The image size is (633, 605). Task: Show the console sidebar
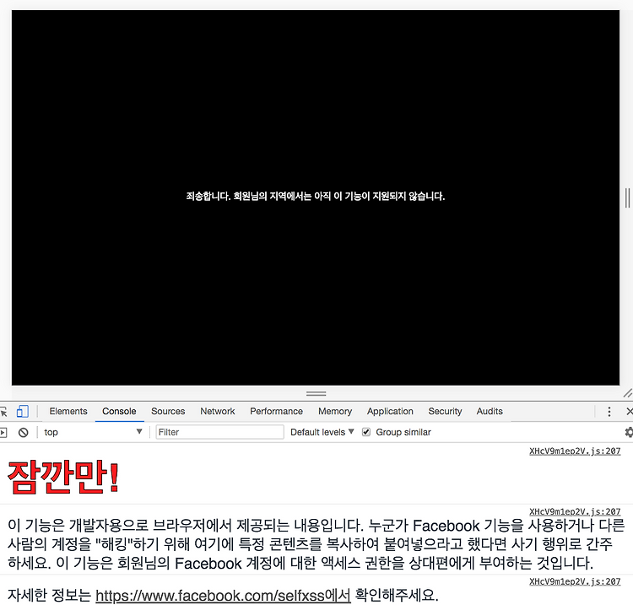(3, 433)
